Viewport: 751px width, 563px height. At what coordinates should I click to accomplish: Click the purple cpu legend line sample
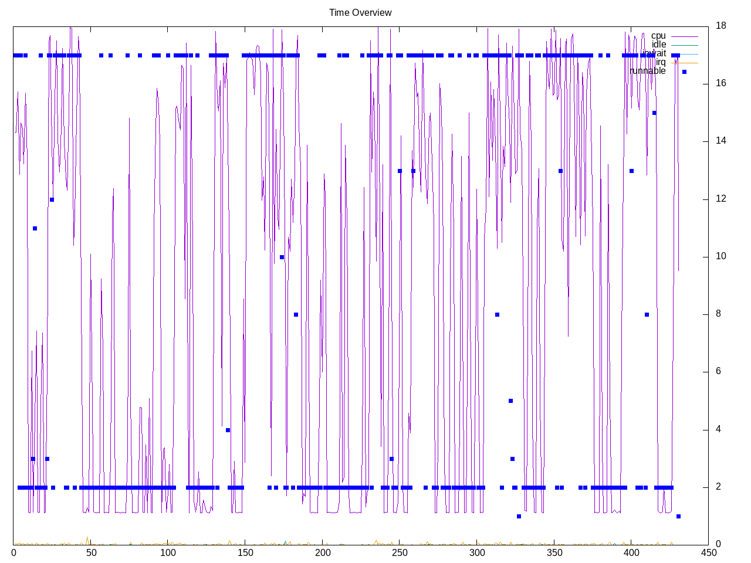684,36
